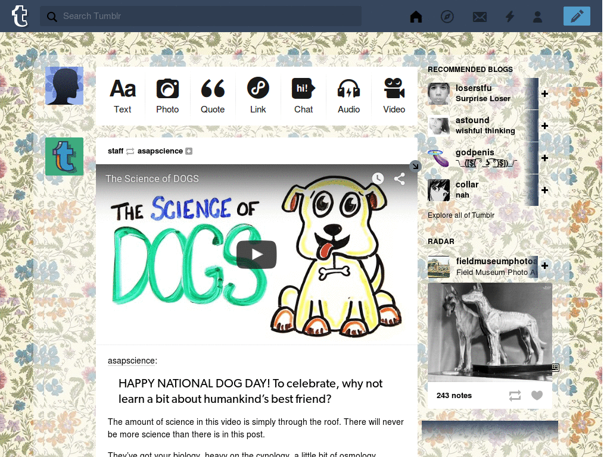610x457 pixels.
Task: Click the video share icon
Action: tap(400, 179)
